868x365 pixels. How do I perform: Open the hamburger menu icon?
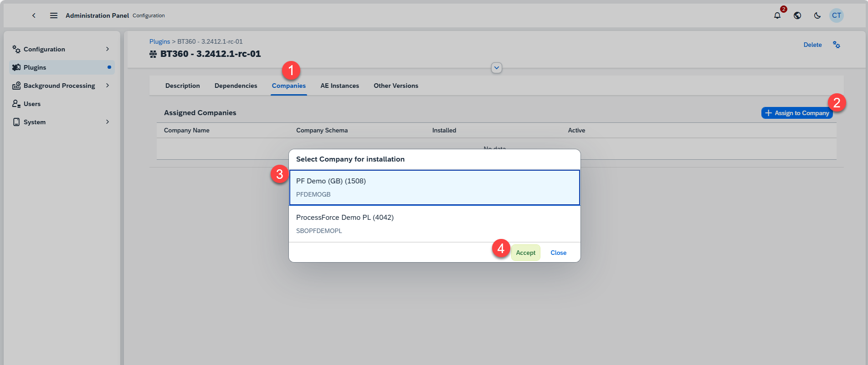[54, 15]
